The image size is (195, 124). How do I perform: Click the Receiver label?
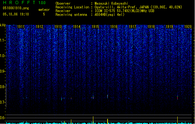pos(63,11)
